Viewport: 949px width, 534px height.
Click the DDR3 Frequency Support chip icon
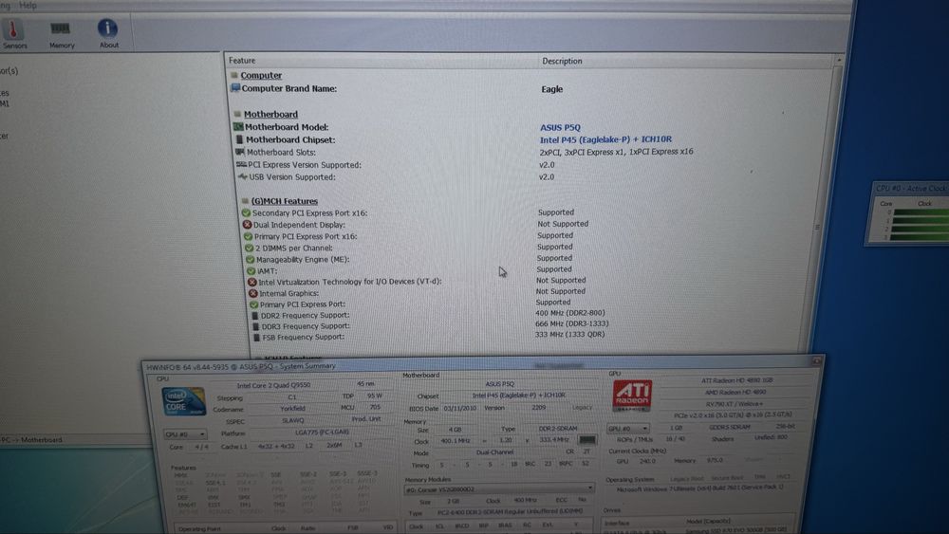point(255,326)
